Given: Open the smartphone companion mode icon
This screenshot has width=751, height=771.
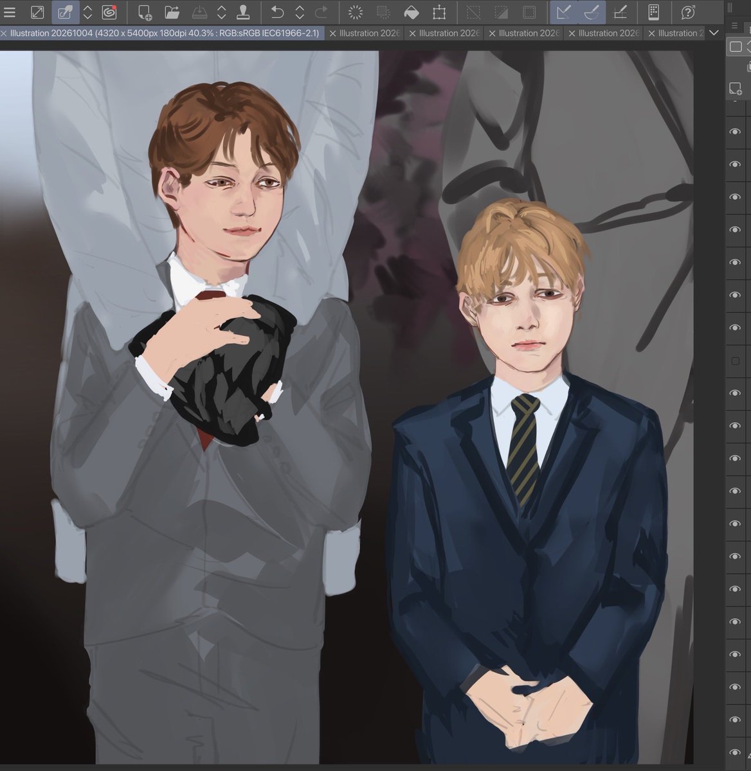Looking at the screenshot, I should coord(653,12).
